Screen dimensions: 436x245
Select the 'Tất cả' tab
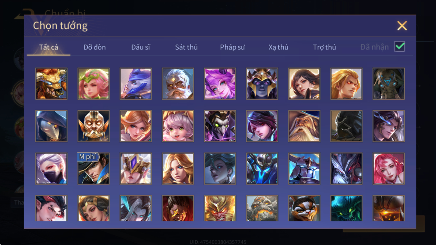coord(49,47)
